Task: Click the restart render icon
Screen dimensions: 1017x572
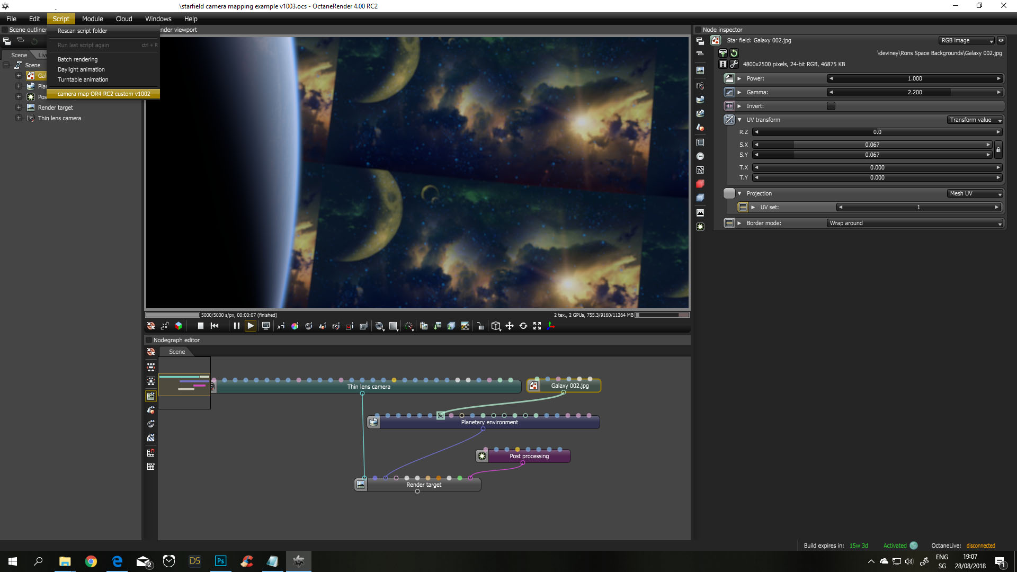Action: tap(215, 326)
